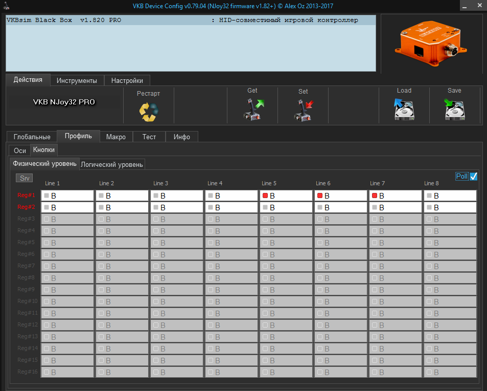Click Reg#2 Line 2 button cell
The height and width of the screenshot is (391, 487).
[122, 207]
